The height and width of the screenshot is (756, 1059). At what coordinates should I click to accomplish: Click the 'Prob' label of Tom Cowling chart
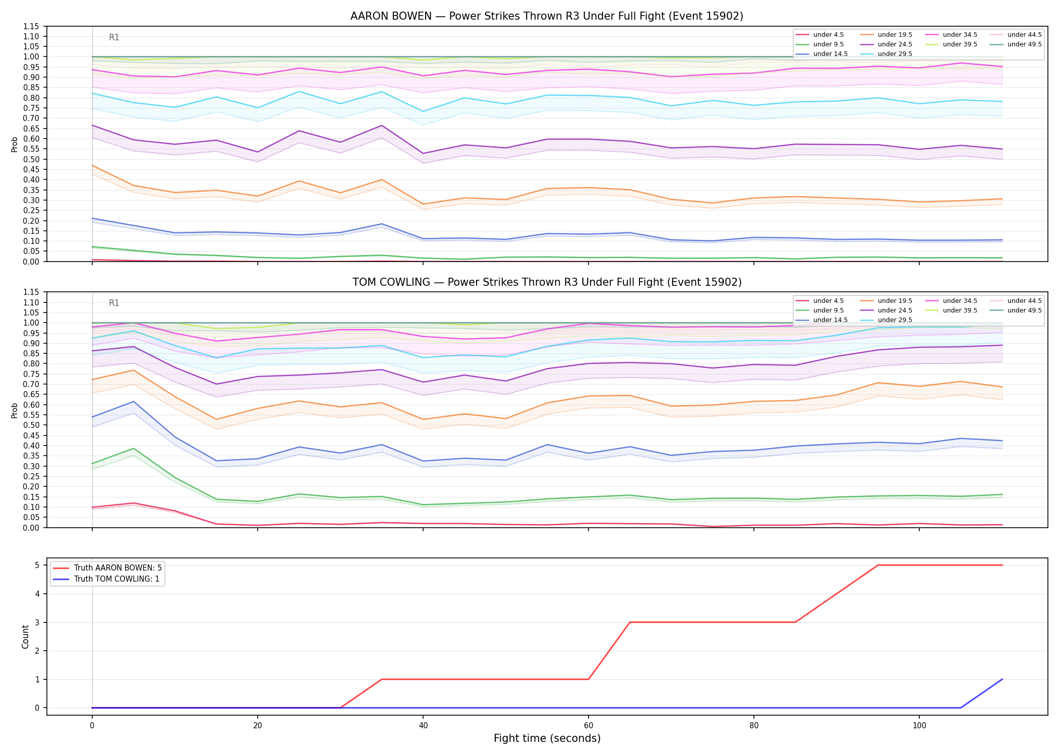pos(15,410)
